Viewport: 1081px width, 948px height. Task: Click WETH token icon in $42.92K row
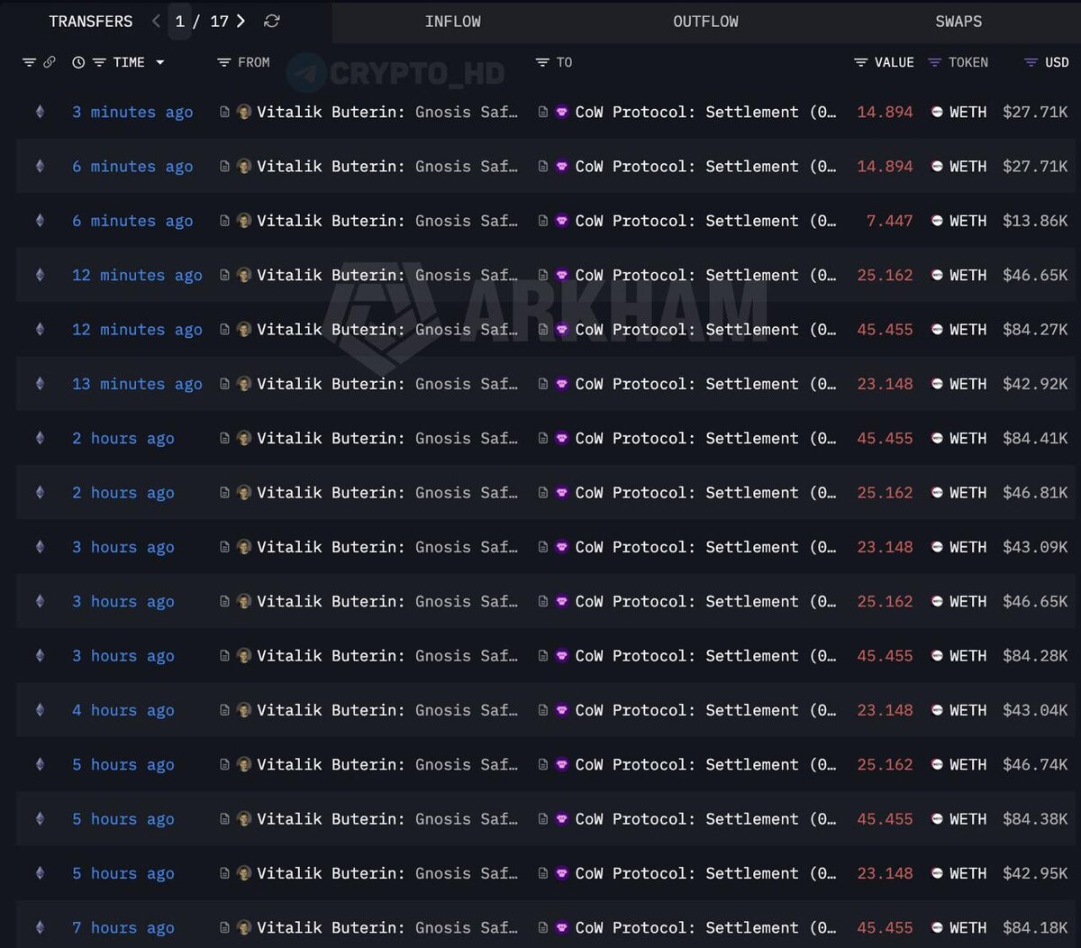(x=937, y=384)
